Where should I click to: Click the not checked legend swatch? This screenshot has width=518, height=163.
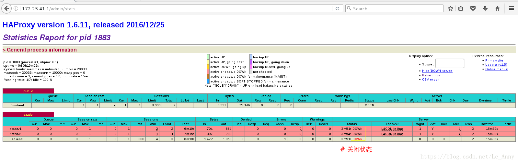(x=251, y=72)
